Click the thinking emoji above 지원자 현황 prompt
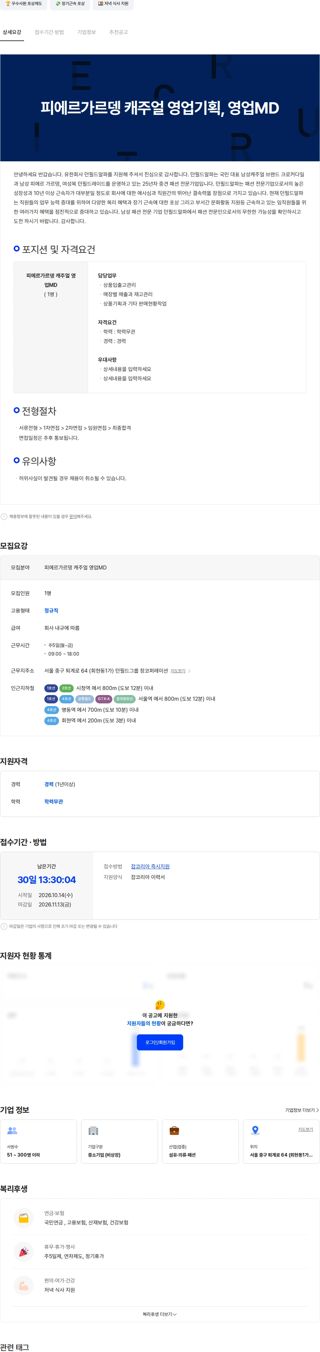This screenshot has height=1352, width=320. point(160,1005)
